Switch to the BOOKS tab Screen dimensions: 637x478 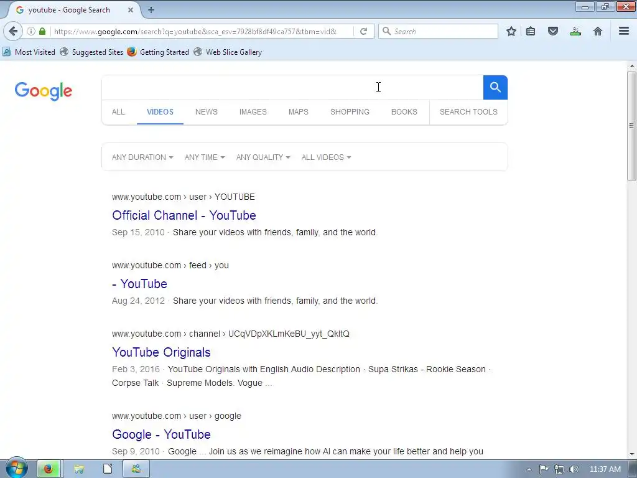[404, 112]
